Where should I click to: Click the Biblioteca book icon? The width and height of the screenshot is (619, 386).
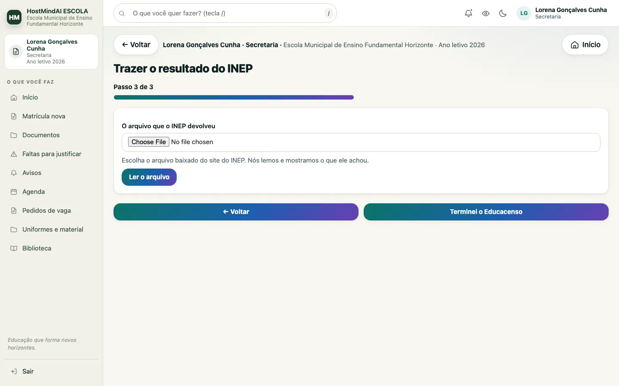click(14, 248)
